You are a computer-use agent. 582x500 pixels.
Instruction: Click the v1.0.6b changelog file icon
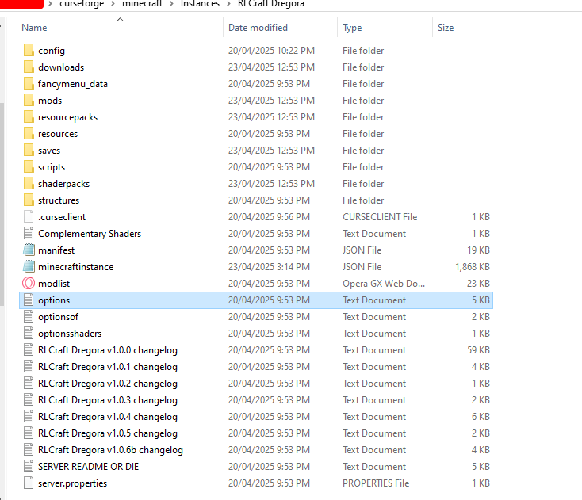click(29, 449)
